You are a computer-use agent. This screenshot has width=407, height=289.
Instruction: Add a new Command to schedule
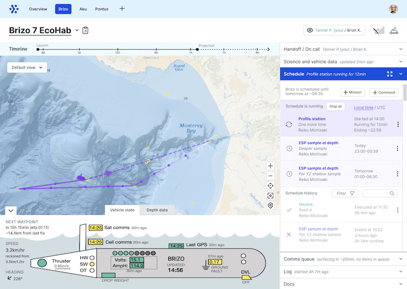click(384, 92)
